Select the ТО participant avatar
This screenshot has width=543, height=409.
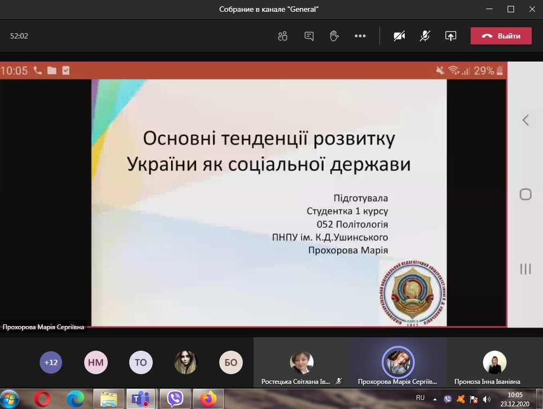[140, 362]
